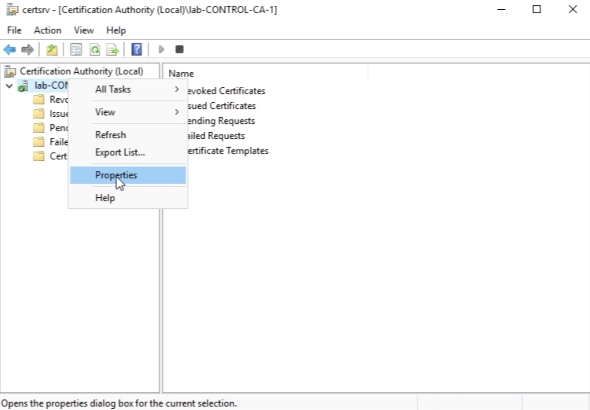Select Certification Authority (Local) root node

81,71
